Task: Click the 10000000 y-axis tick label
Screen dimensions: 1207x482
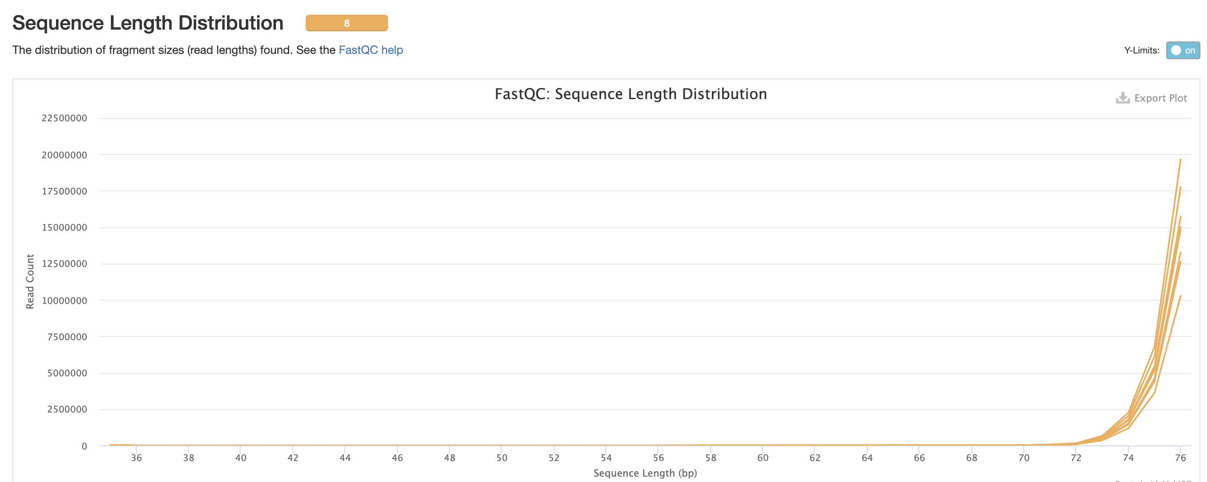Action: click(64, 301)
